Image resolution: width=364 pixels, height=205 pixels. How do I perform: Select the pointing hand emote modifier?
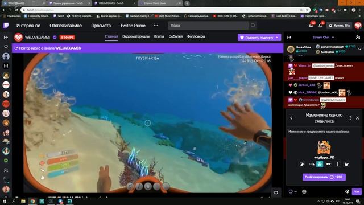[x=346, y=164]
